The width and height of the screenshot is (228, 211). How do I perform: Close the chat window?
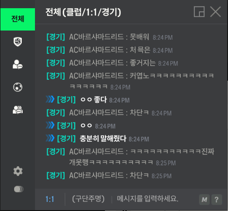pyautogui.click(x=215, y=11)
